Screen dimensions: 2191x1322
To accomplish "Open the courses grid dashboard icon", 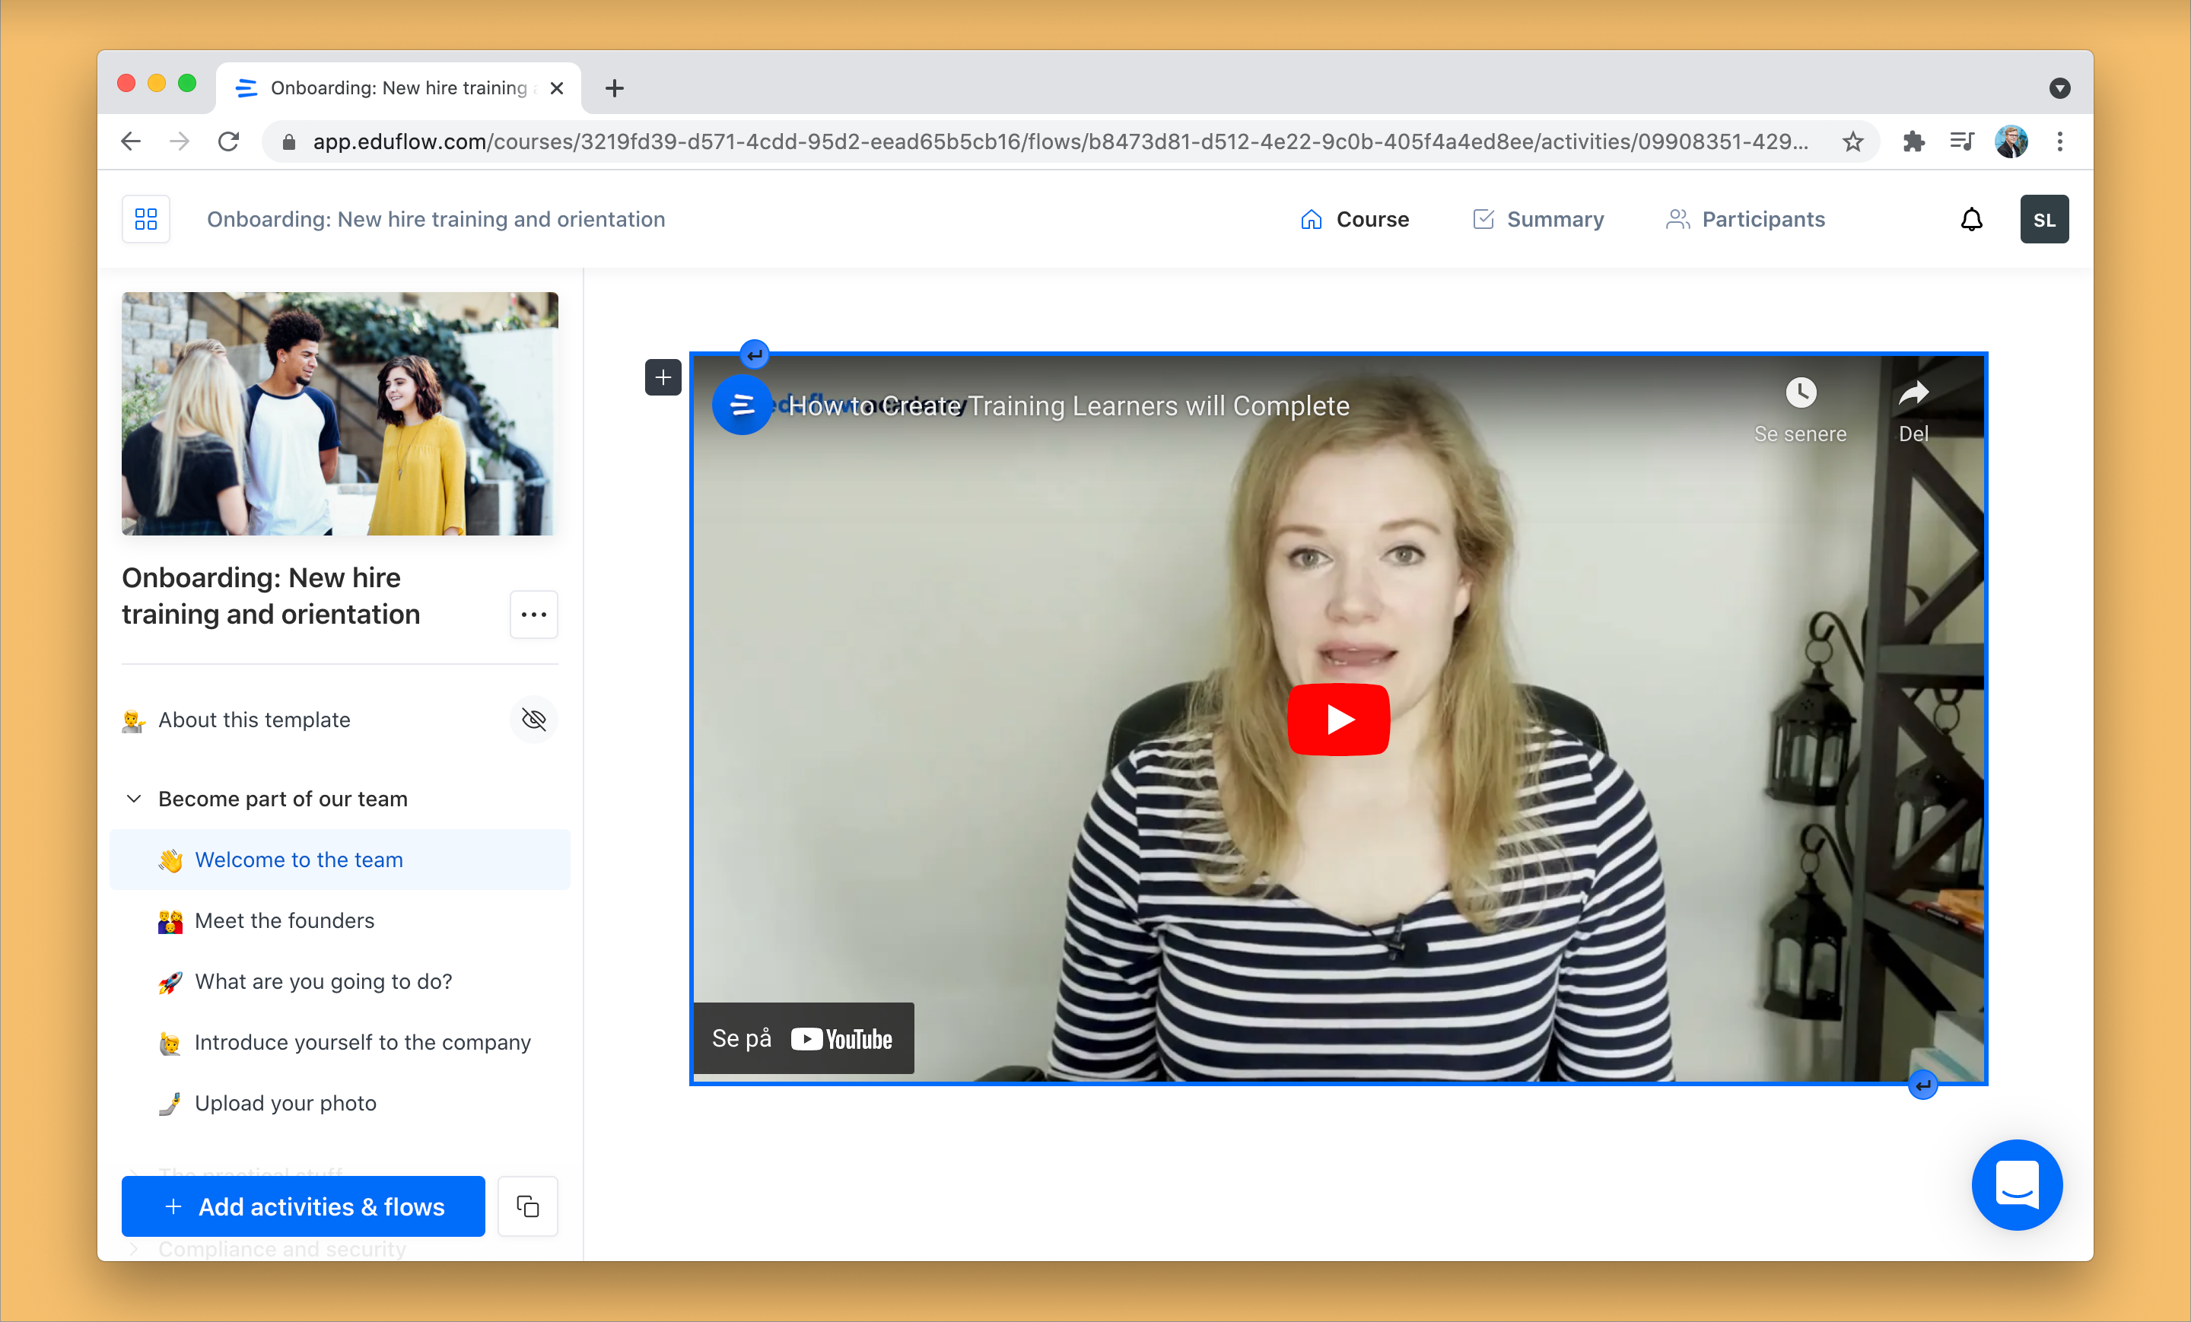I will [x=146, y=219].
